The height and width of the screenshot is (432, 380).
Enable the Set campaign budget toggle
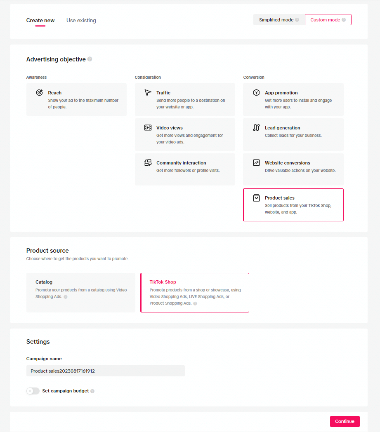coord(33,391)
